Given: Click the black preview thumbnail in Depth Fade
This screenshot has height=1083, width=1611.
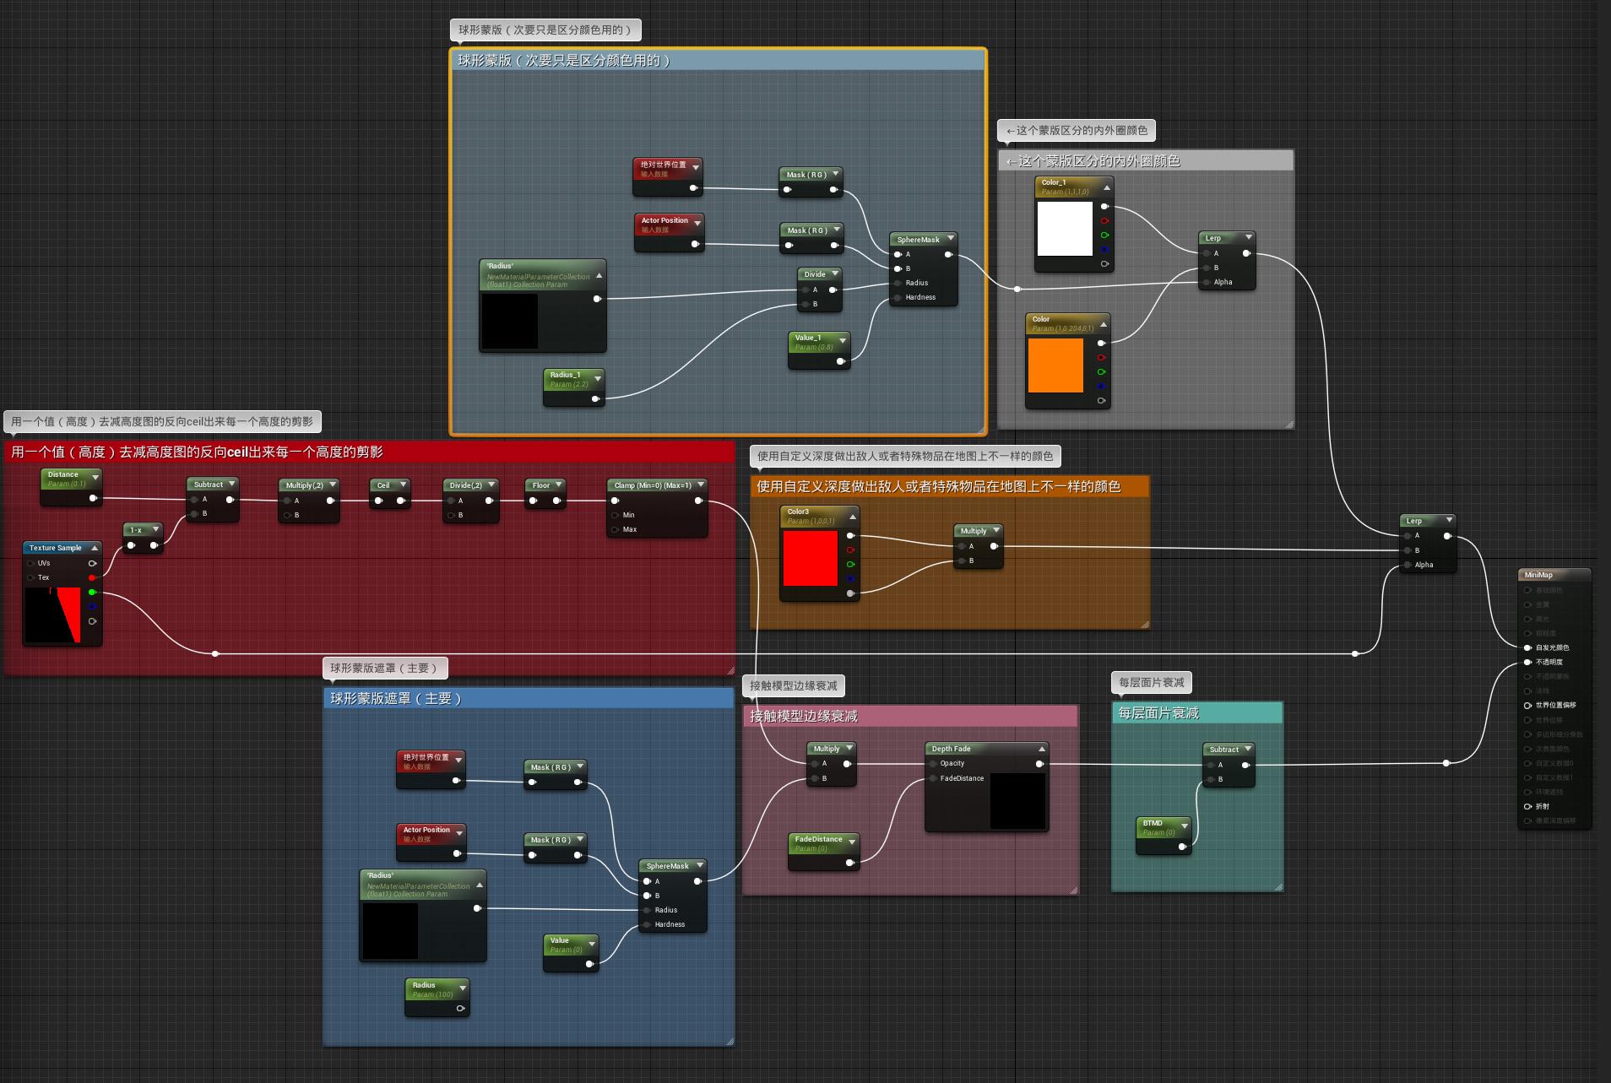Looking at the screenshot, I should coord(1017,800).
